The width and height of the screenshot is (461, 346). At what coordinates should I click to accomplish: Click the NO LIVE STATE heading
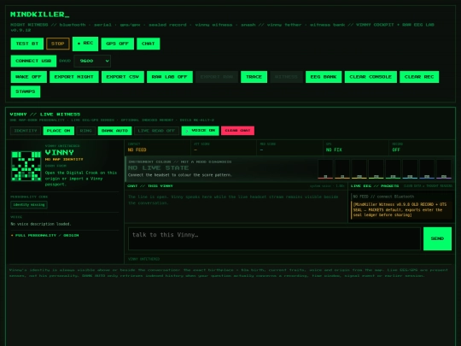(x=158, y=168)
